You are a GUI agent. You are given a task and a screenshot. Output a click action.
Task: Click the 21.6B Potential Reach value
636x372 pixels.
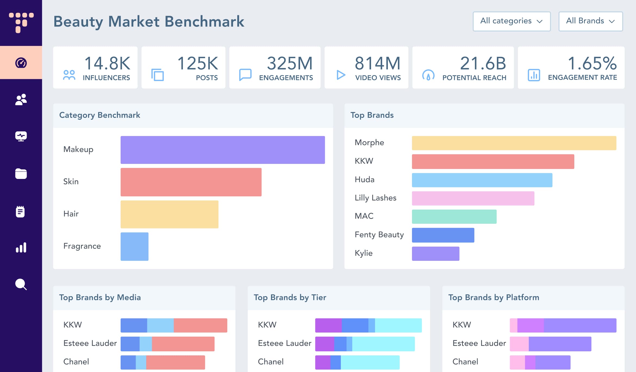coord(483,63)
